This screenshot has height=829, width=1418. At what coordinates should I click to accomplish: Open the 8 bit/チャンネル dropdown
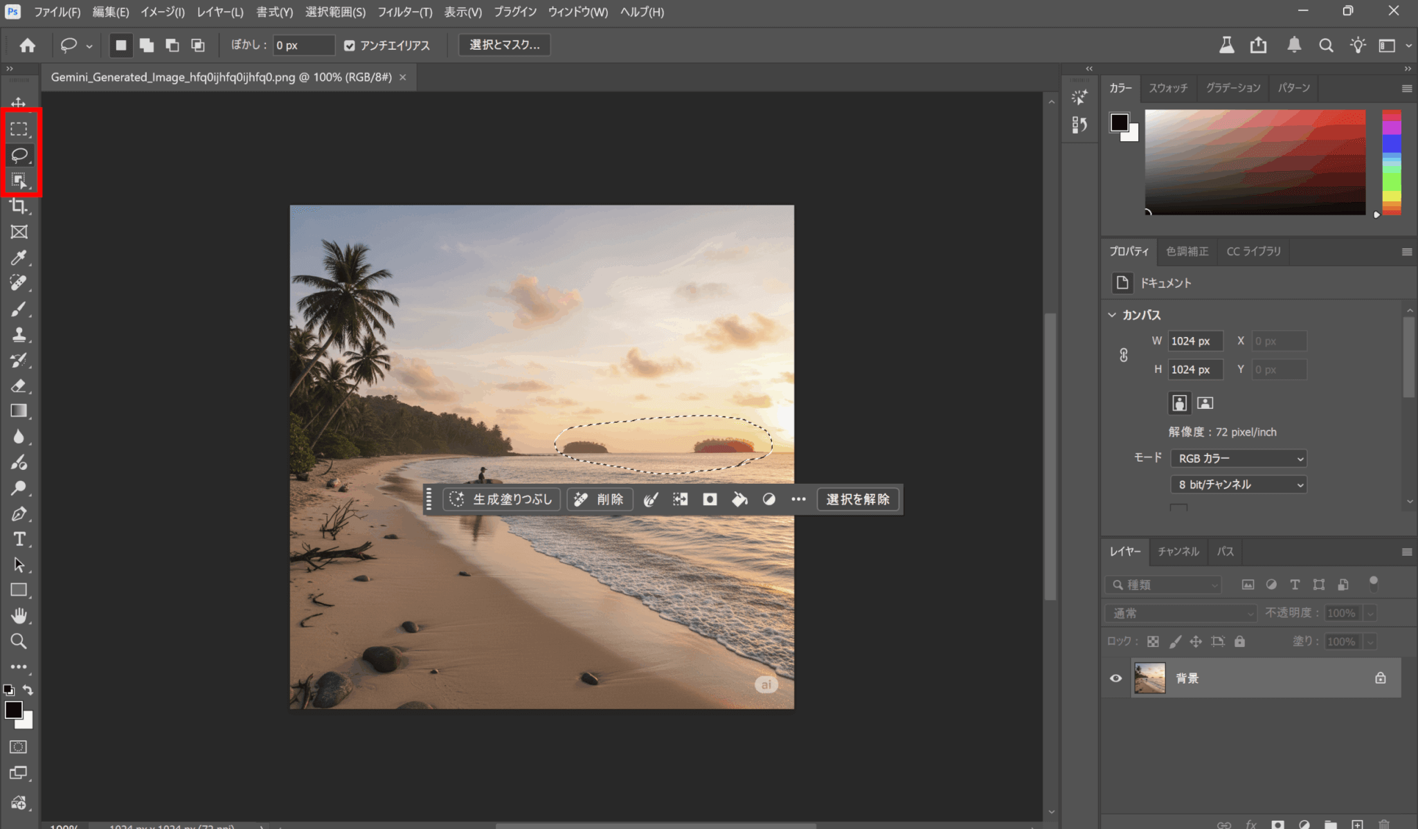point(1238,484)
